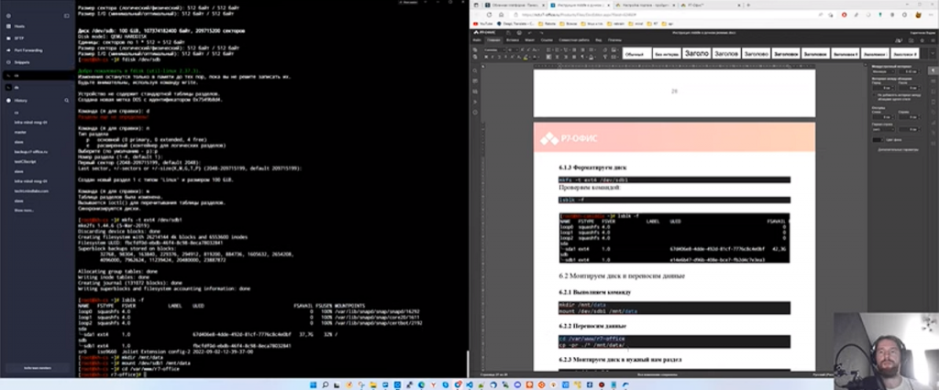Click the paste icon in the ribbon

coord(475,57)
